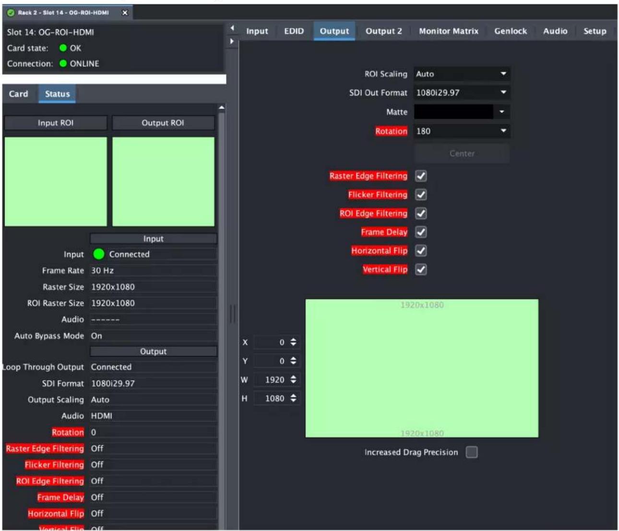Click the left arrow above the tab bar
Viewport: 619px width, 531px height.
pos(232,28)
